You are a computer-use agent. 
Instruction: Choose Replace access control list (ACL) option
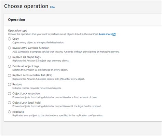tap(10, 75)
